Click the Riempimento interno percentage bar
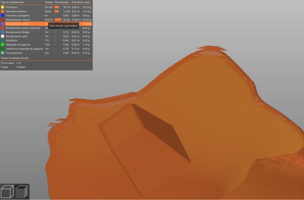The height and width of the screenshot is (200, 304). coord(58,20)
